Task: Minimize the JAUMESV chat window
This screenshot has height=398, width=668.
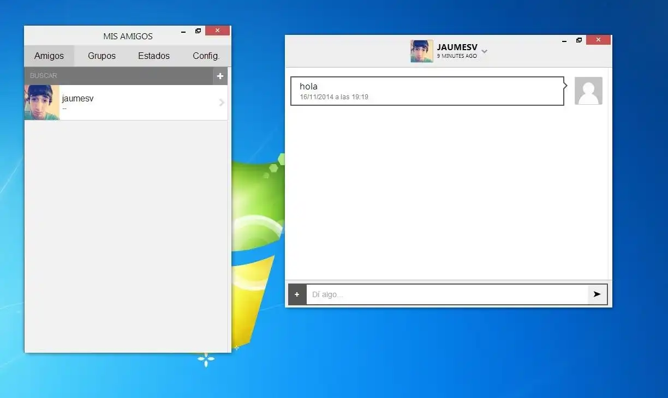Action: click(564, 40)
